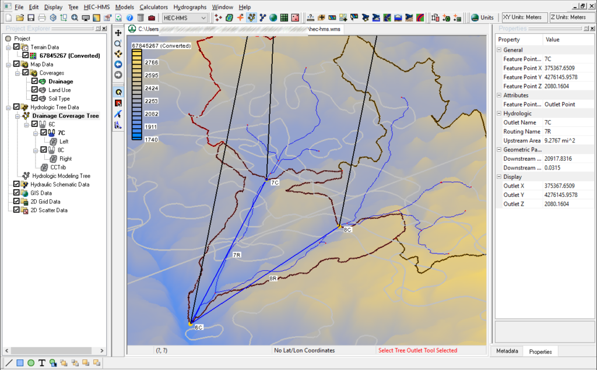
Task: Click the Frame/zoom magnifier toolbar icon
Action: coord(75,17)
